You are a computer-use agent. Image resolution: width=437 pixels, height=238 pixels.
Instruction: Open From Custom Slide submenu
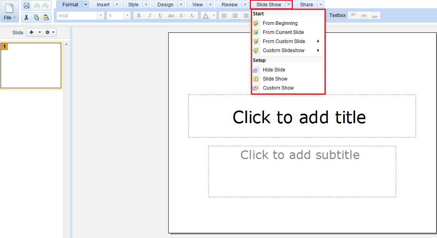click(288, 41)
